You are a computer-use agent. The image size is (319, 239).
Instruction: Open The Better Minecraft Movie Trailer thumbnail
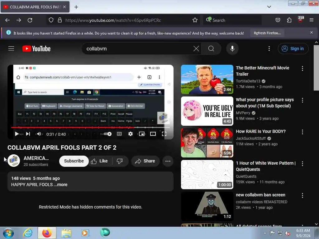207,79
